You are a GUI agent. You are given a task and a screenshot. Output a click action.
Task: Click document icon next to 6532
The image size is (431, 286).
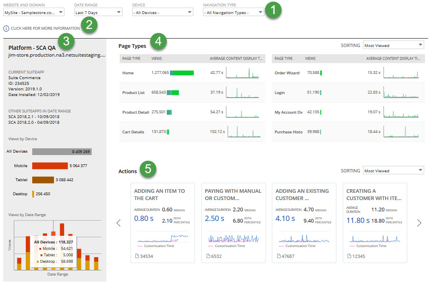coord(208,256)
